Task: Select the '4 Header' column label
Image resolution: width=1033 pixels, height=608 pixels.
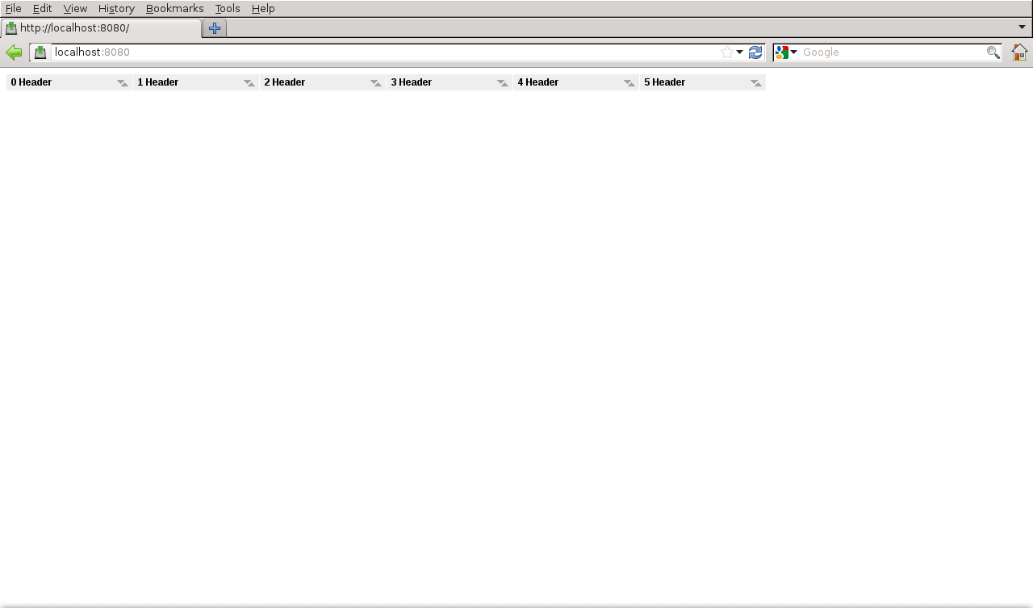Action: 538,82
